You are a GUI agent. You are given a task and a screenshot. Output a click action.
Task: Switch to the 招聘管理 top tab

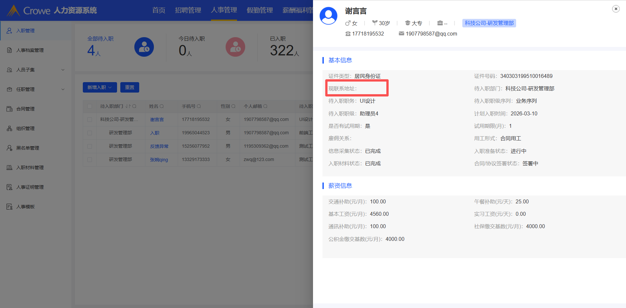188,10
